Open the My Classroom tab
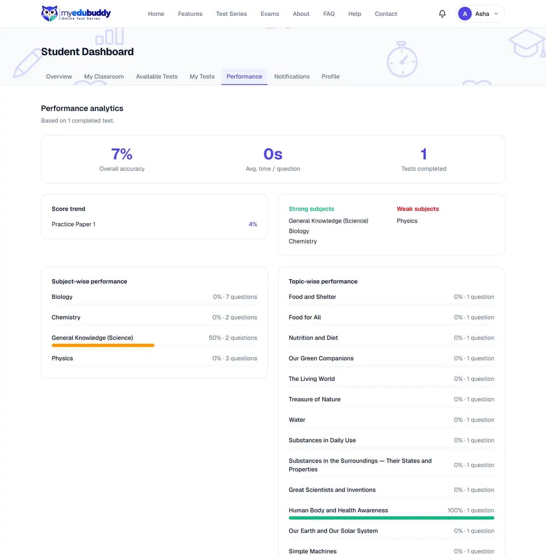The height and width of the screenshot is (555, 546). 104,77
